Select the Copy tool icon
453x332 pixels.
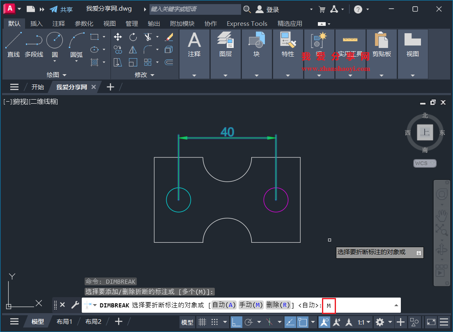point(118,50)
